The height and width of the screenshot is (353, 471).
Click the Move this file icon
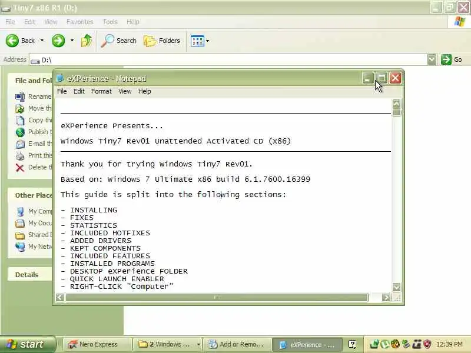tap(20, 108)
